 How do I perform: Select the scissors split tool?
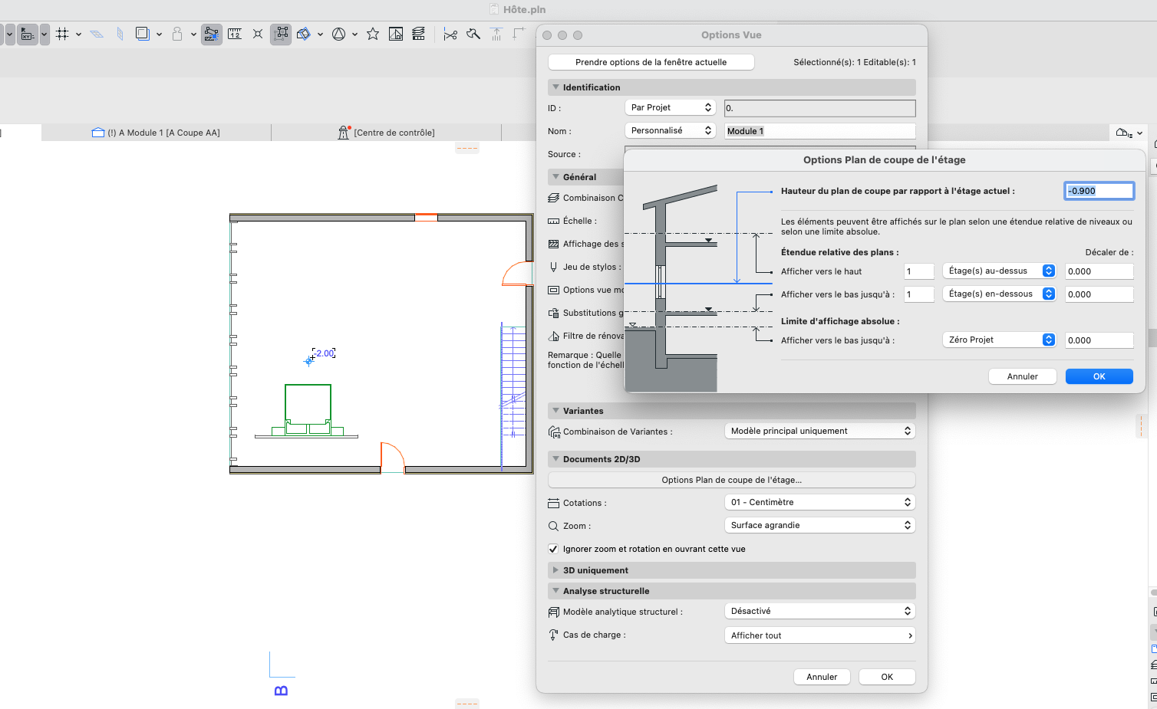tap(450, 34)
